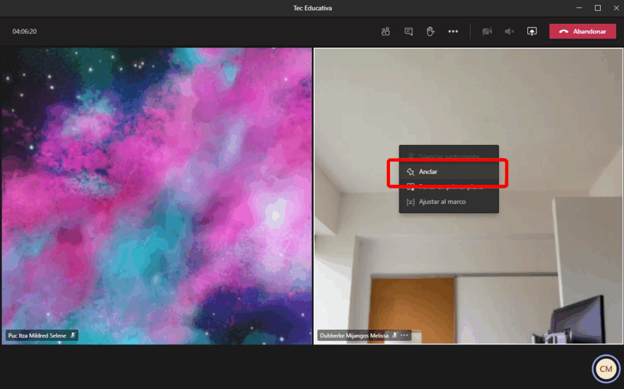Open the participants panel icon
624x389 pixels.
385,32
